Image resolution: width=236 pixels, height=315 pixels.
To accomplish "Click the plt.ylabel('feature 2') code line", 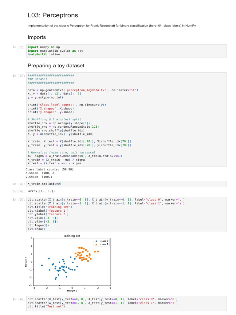I will pyautogui.click(x=48, y=214).
